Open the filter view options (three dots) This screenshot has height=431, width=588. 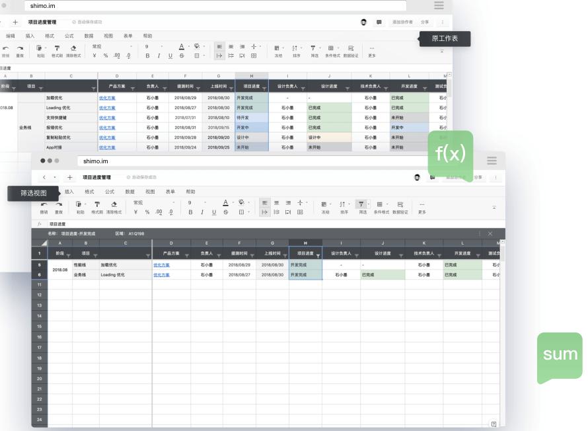(479, 234)
